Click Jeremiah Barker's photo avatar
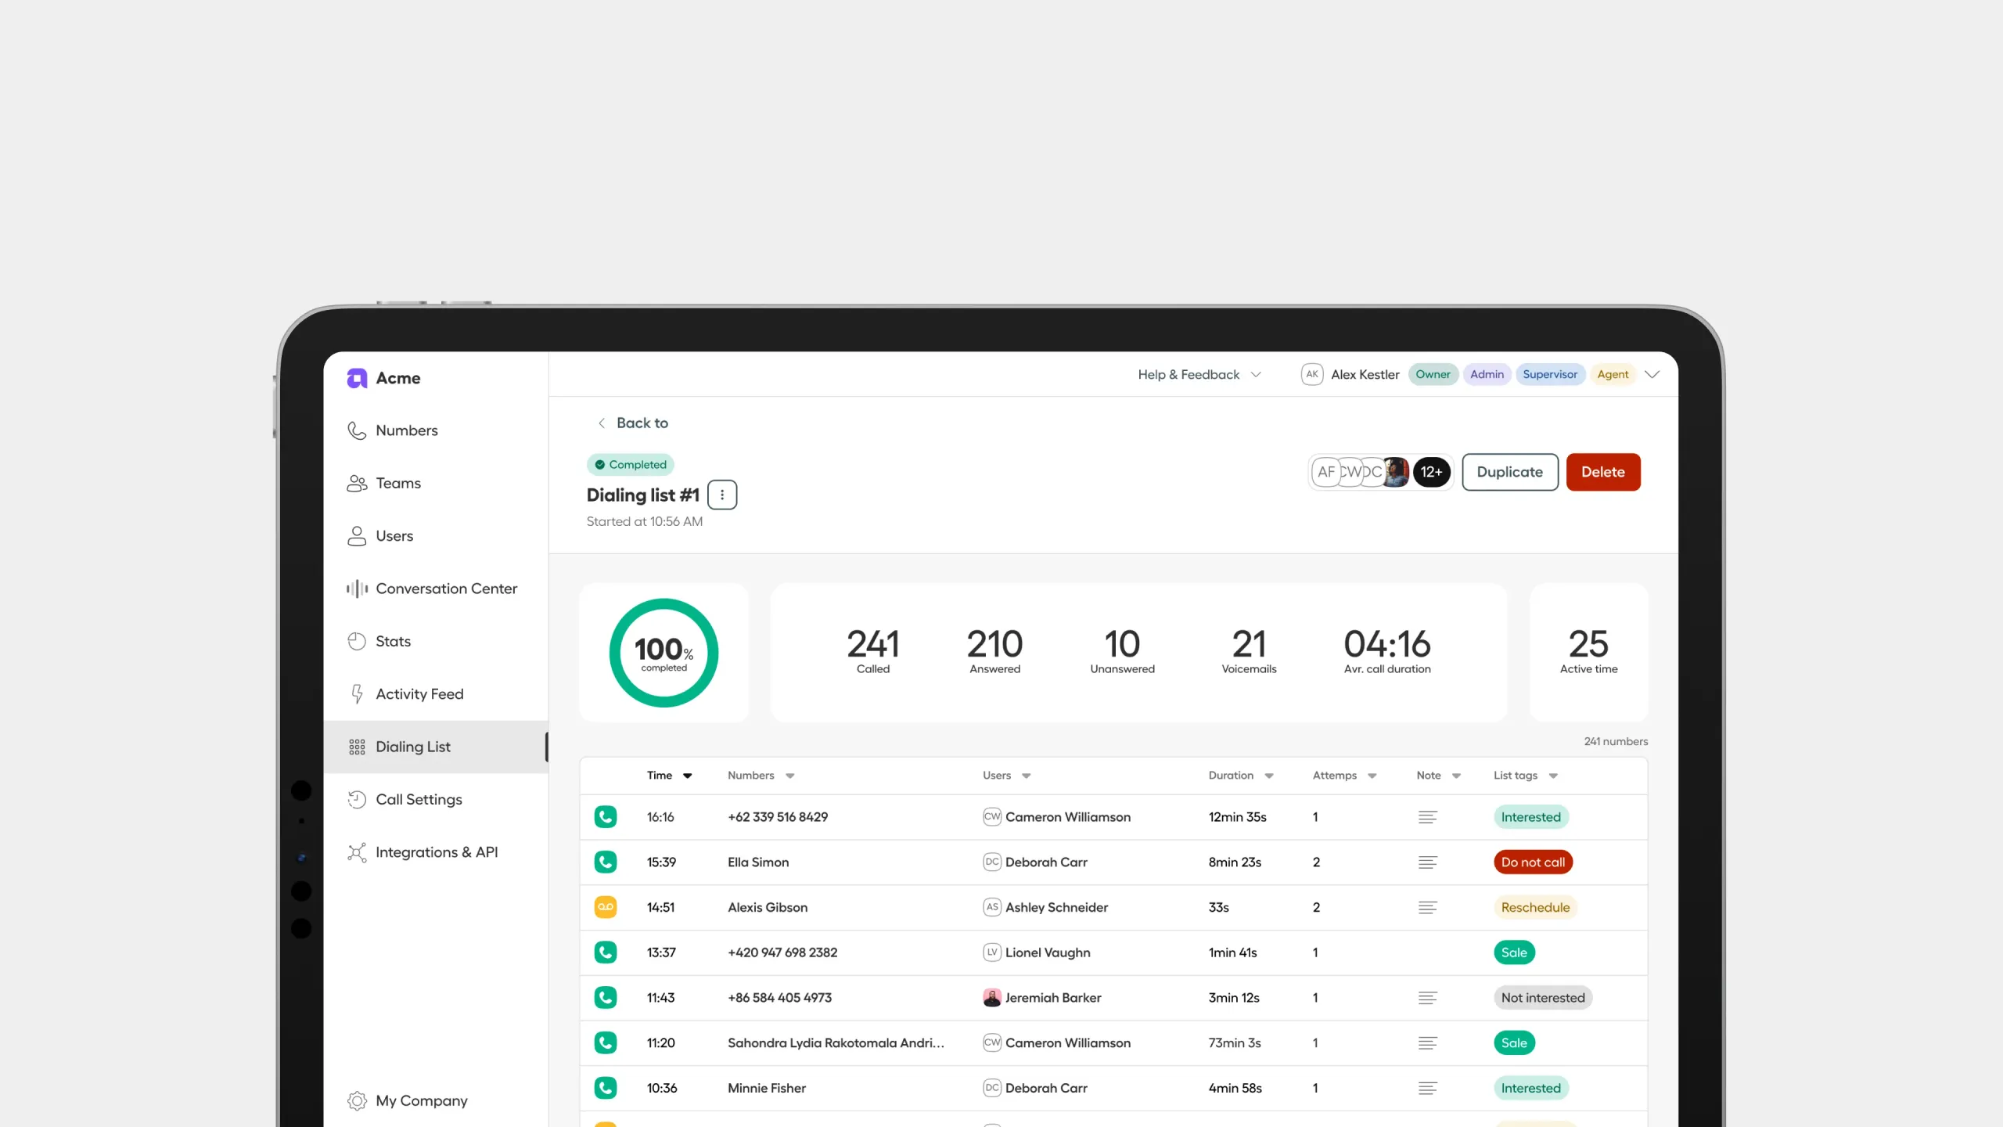 (x=992, y=998)
